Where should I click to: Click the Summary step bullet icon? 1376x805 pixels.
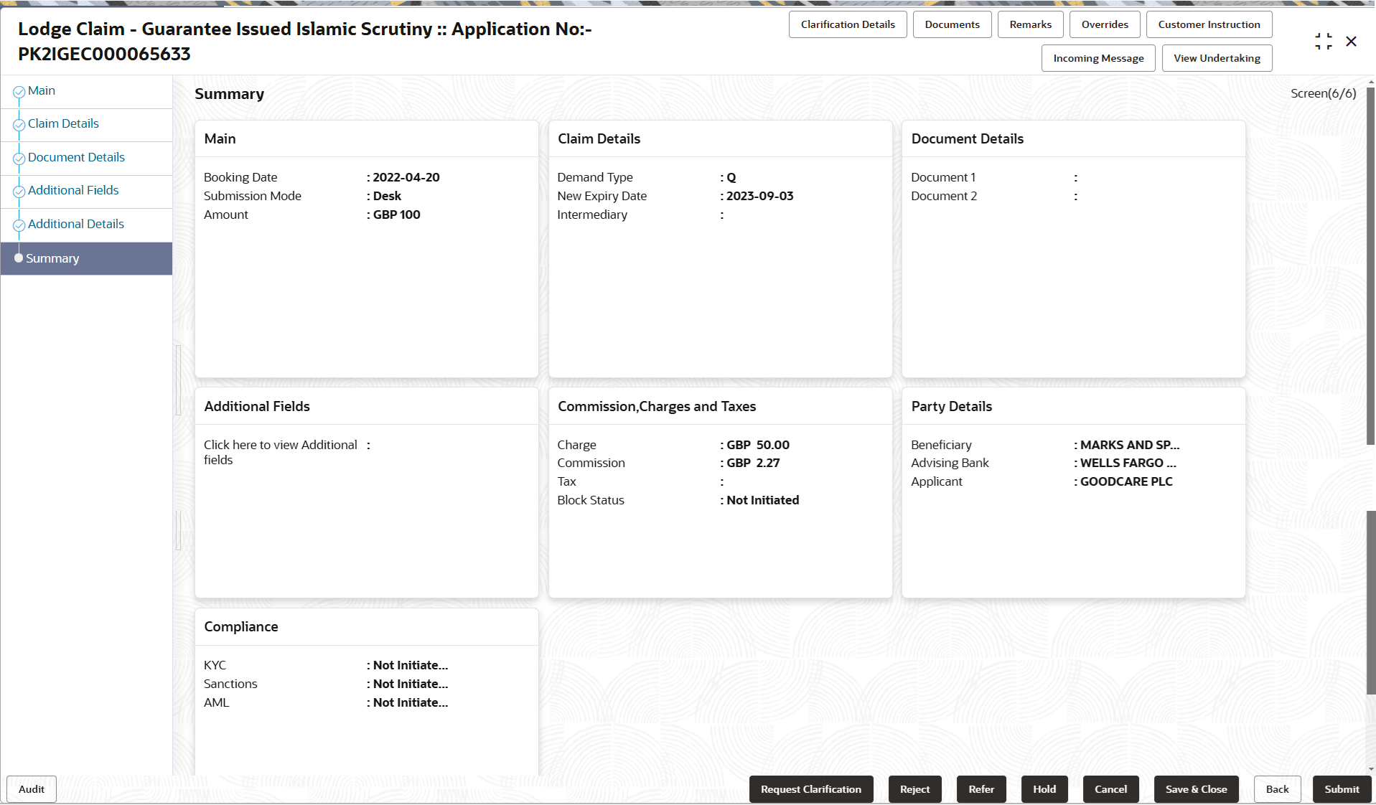(x=19, y=258)
